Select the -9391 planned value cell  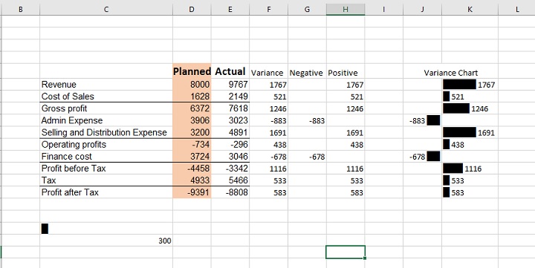[192, 192]
